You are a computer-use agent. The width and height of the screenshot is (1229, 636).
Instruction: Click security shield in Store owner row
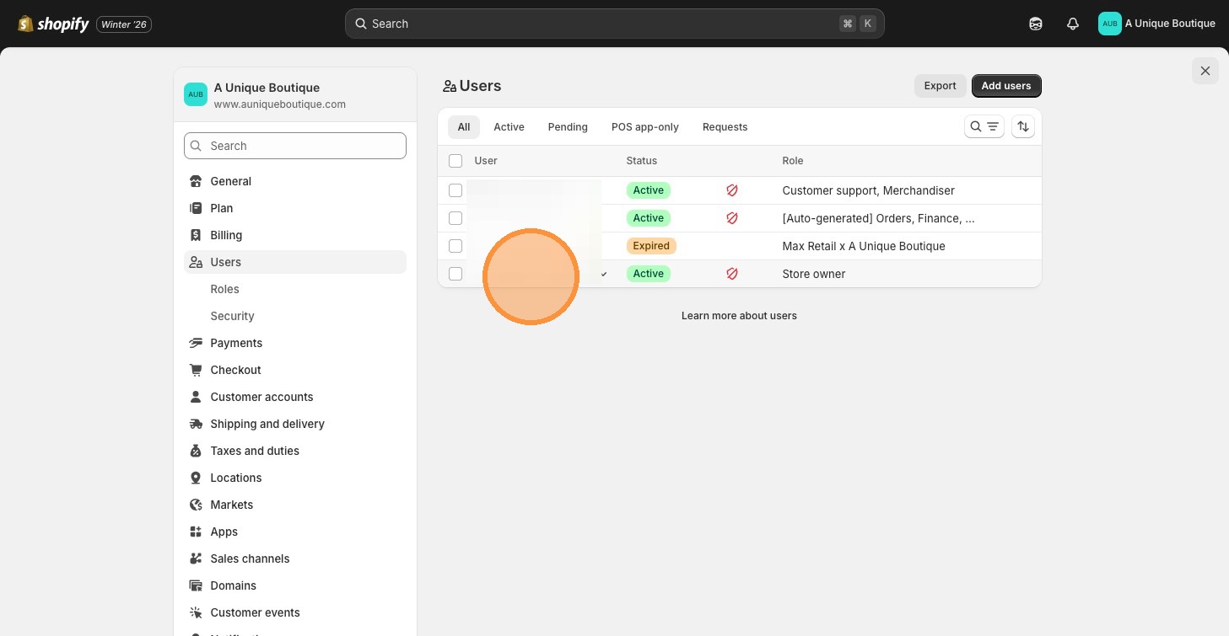click(732, 274)
